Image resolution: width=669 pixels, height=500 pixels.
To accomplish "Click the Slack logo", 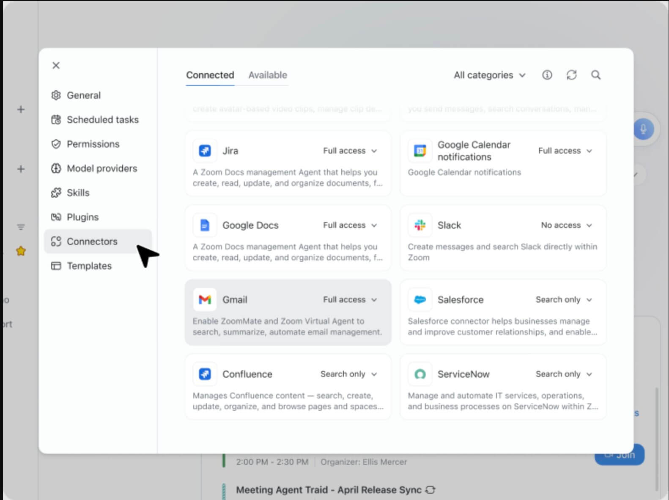I will pos(420,225).
